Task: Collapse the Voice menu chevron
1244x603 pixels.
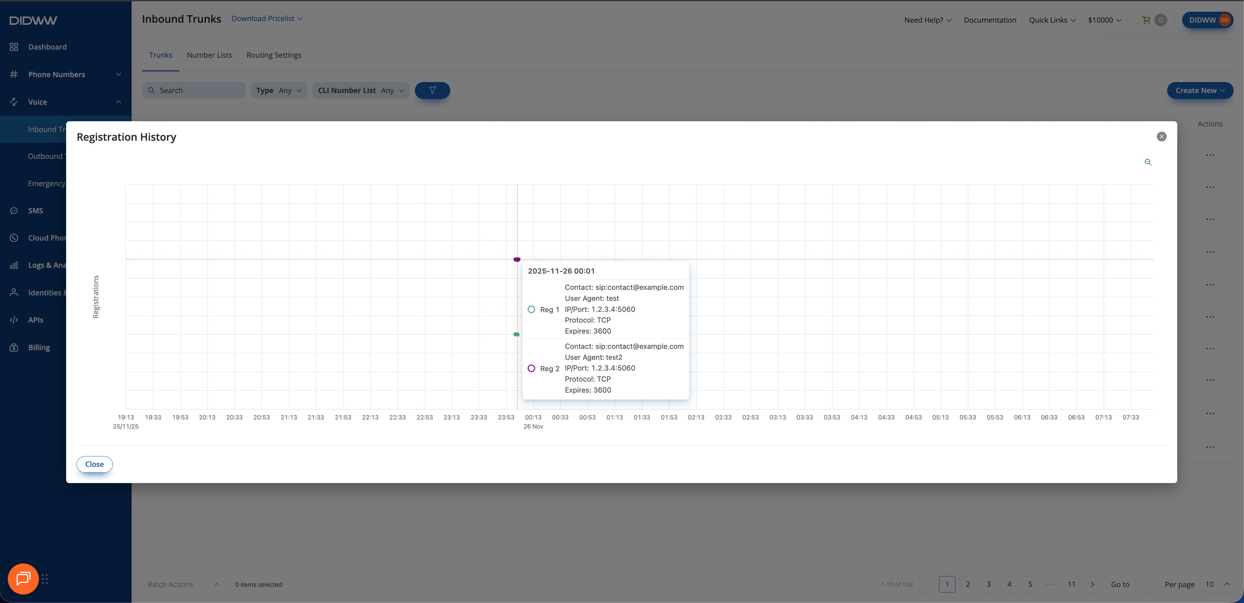Action: pos(118,102)
